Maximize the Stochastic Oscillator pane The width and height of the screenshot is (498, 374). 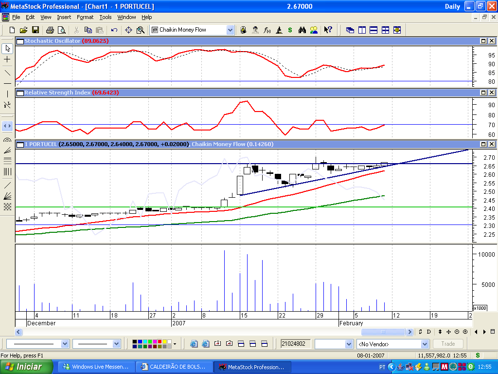[x=483, y=41]
